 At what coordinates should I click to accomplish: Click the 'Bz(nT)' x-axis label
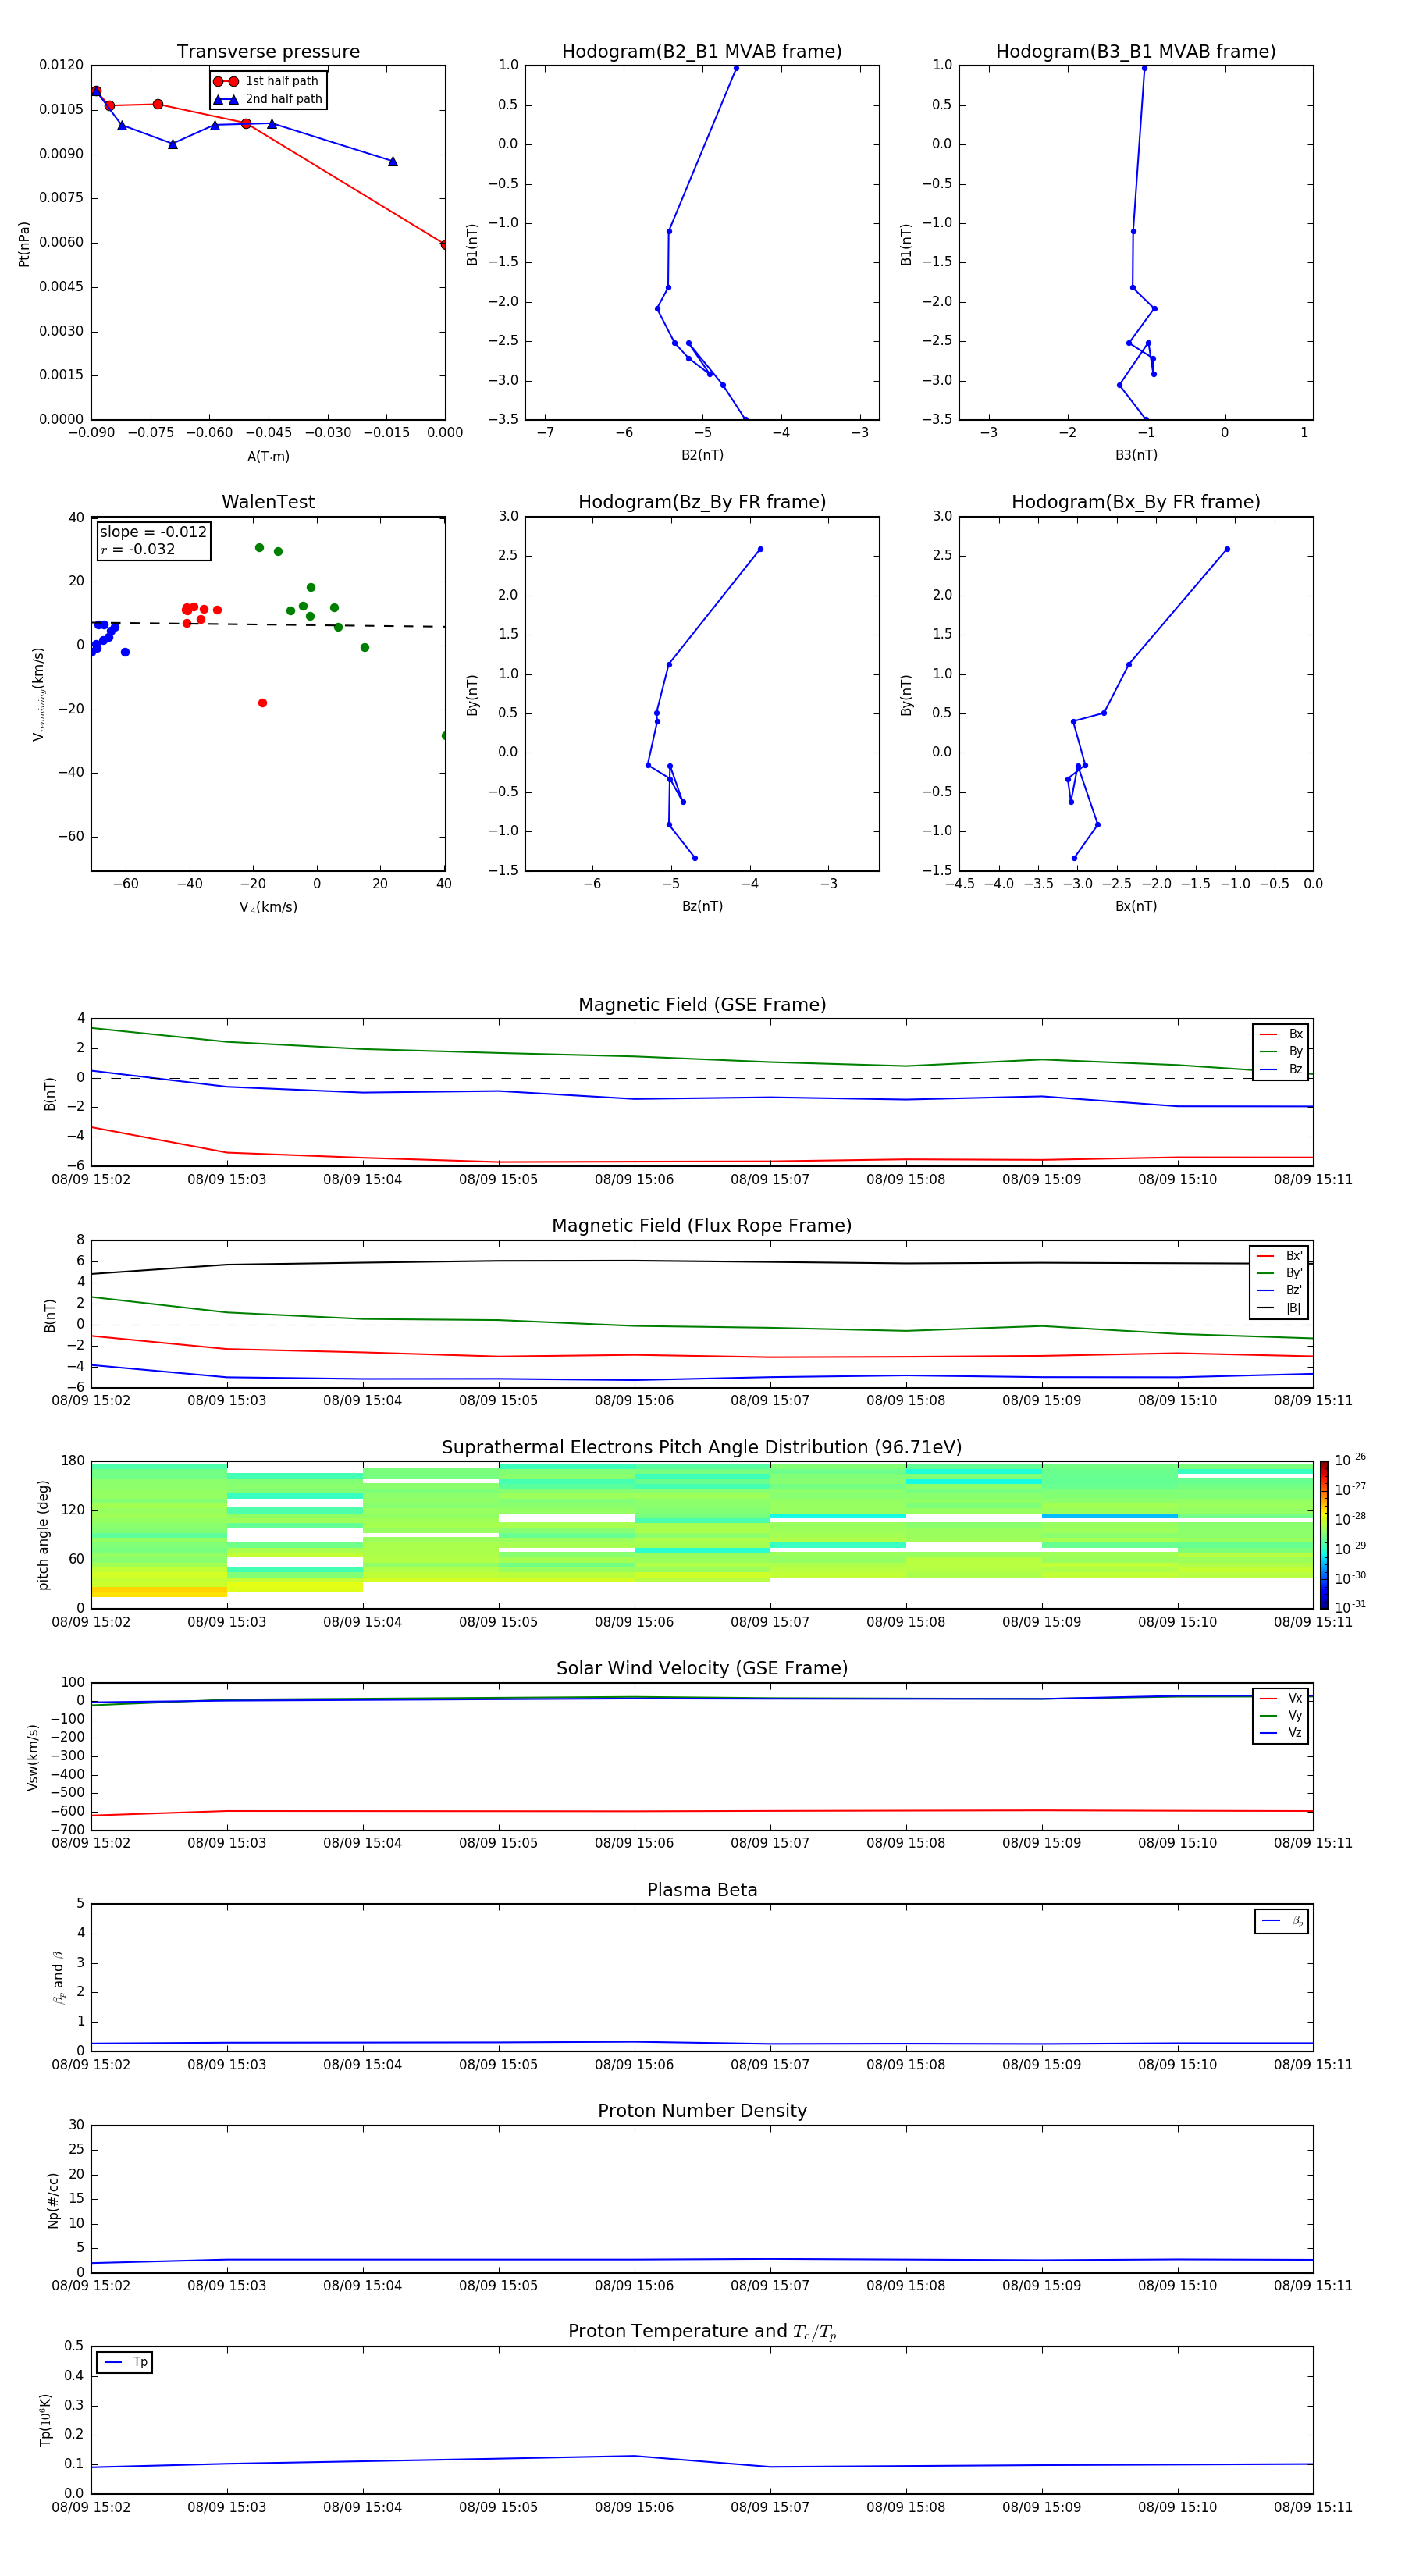[x=702, y=906]
